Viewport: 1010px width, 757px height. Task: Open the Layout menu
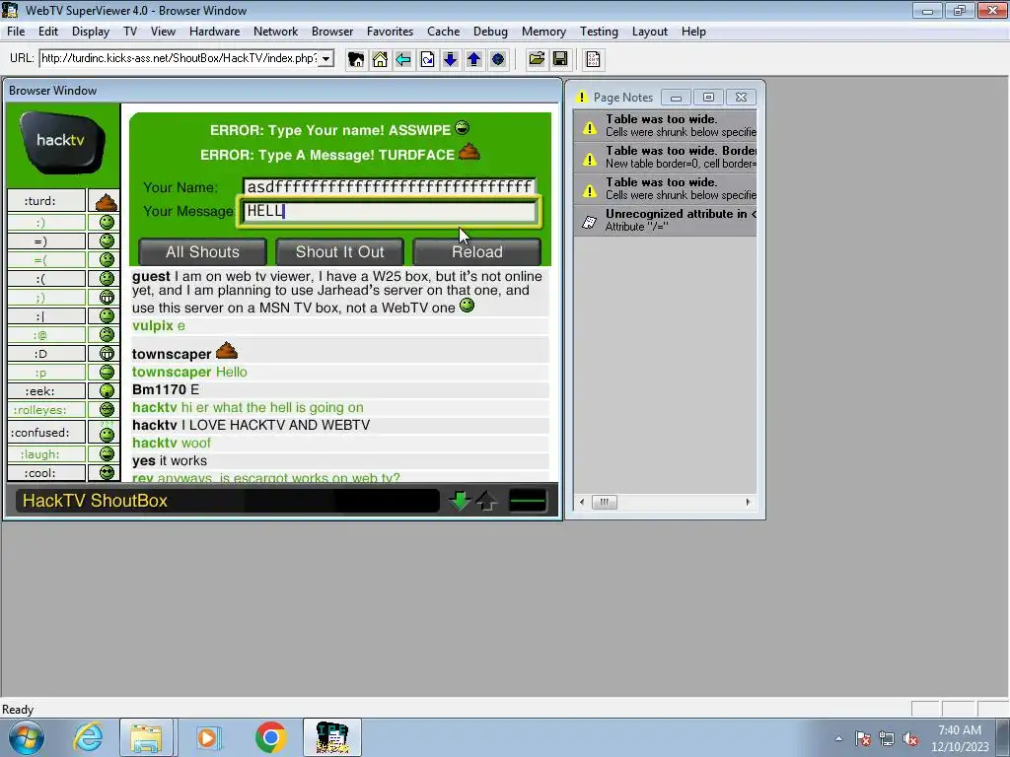649,32
